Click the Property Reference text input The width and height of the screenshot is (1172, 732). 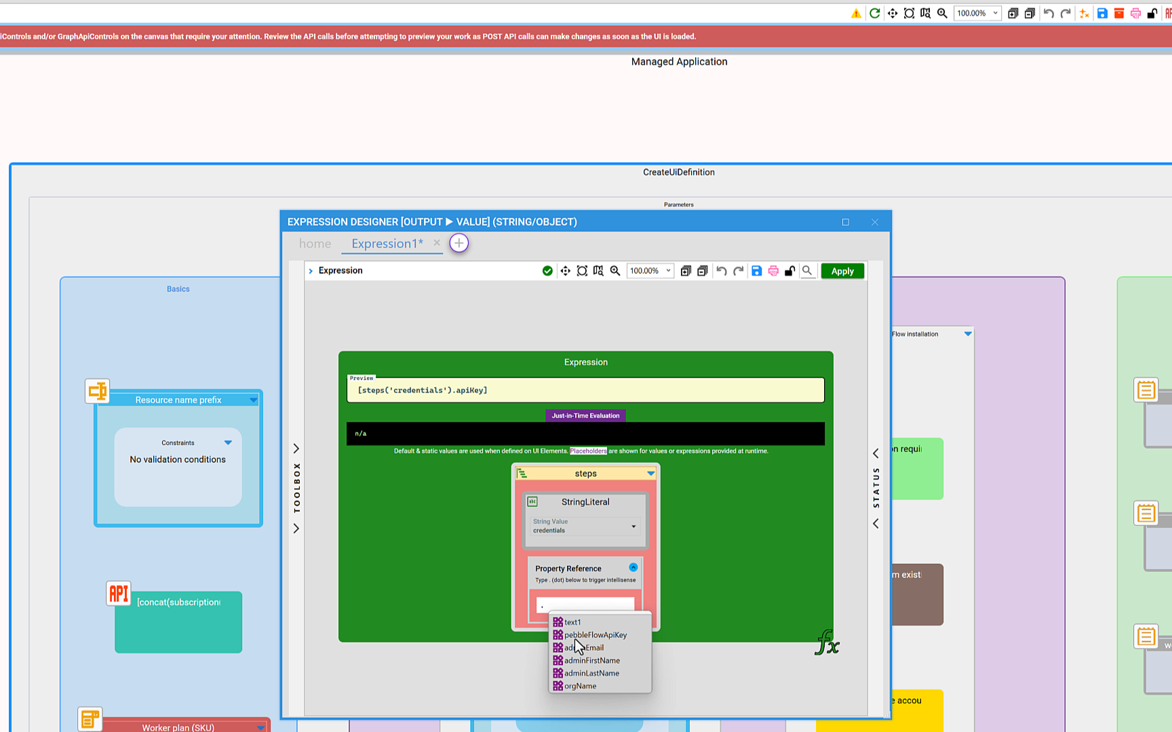point(585,605)
